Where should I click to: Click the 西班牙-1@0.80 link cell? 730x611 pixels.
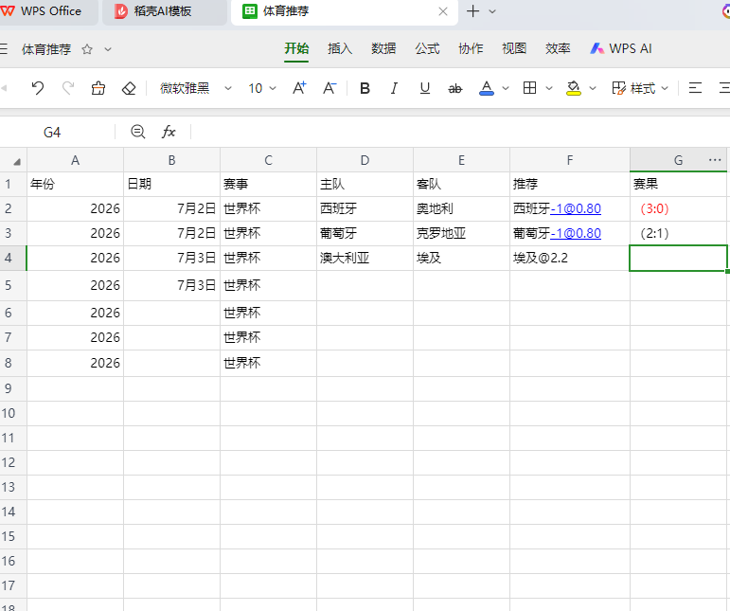point(570,208)
